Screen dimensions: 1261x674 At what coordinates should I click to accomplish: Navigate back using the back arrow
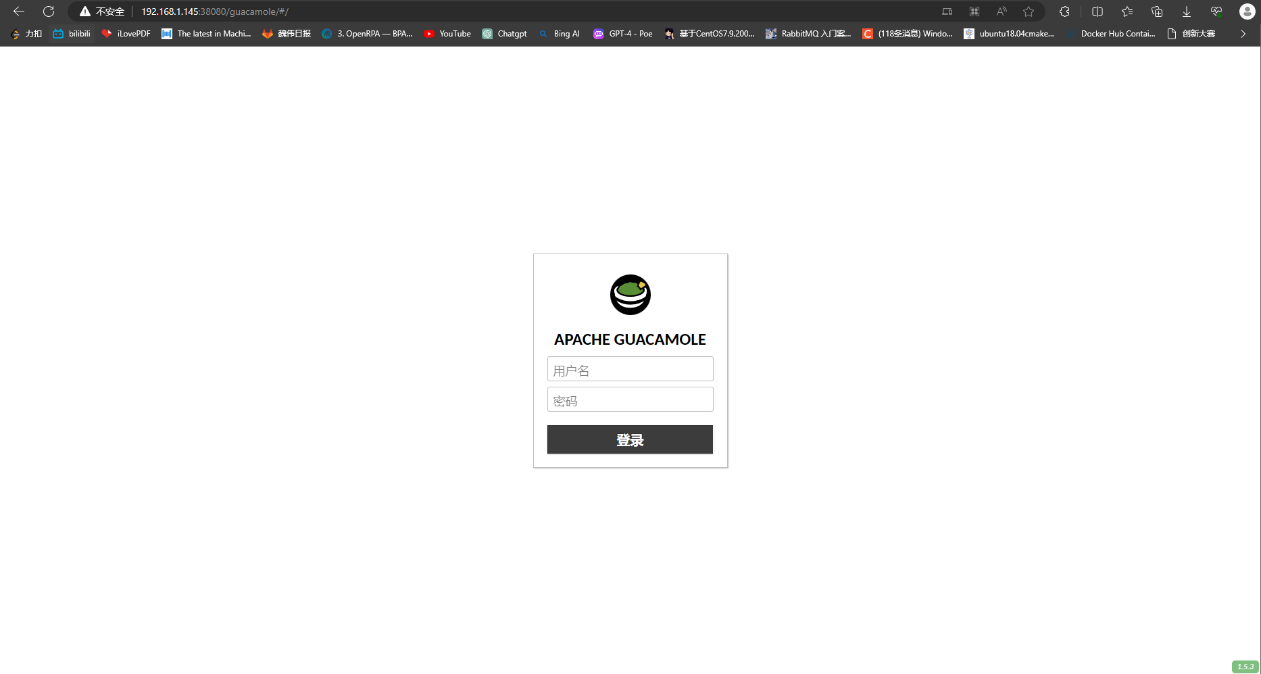coord(18,11)
